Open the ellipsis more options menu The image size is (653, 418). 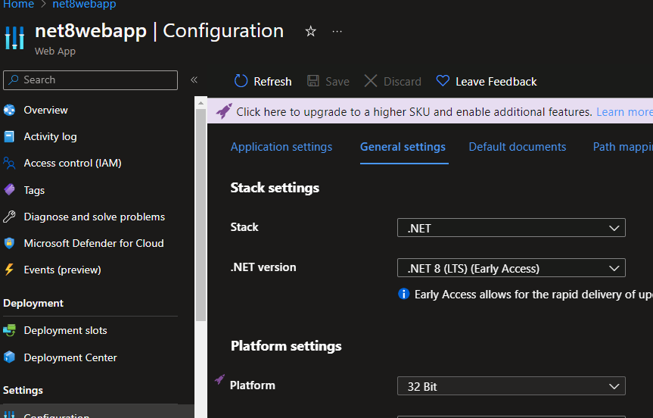[x=337, y=31]
